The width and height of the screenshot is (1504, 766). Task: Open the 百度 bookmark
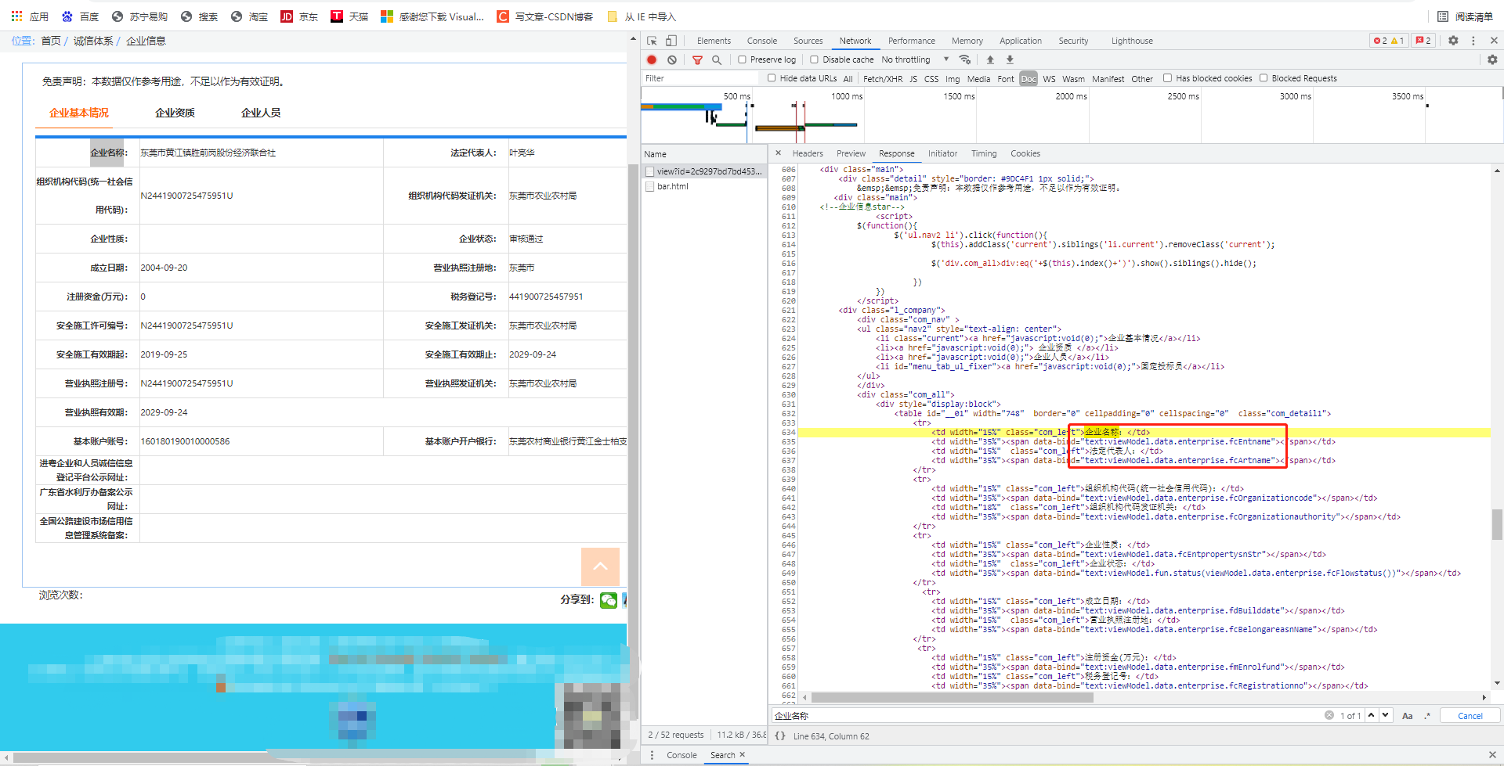[80, 16]
